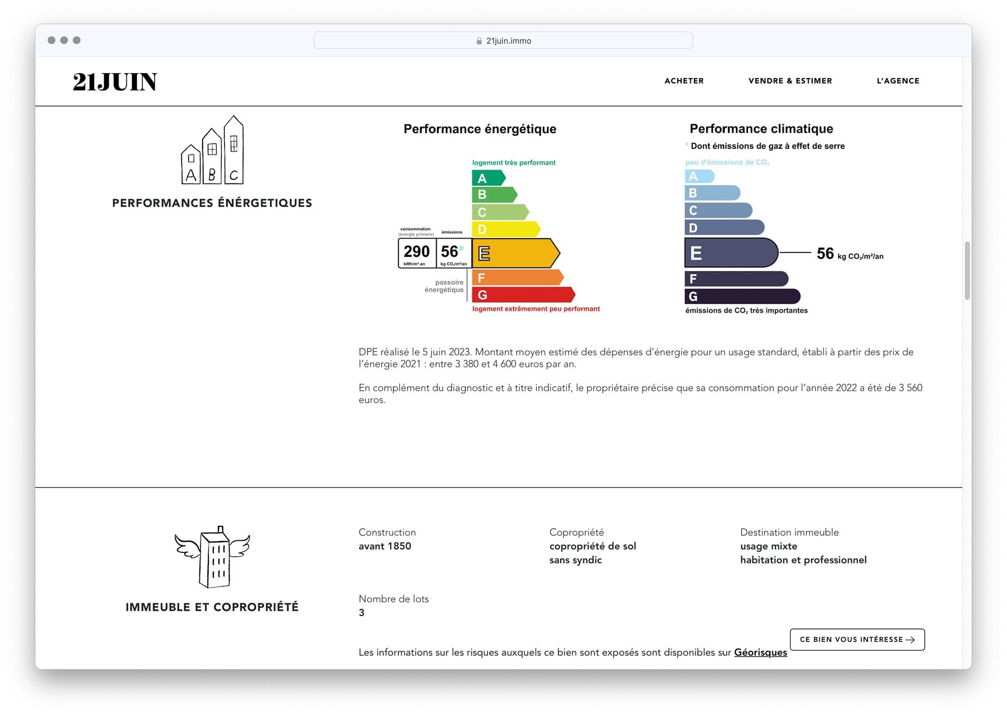Click 'logement très performant' label

tap(514, 163)
